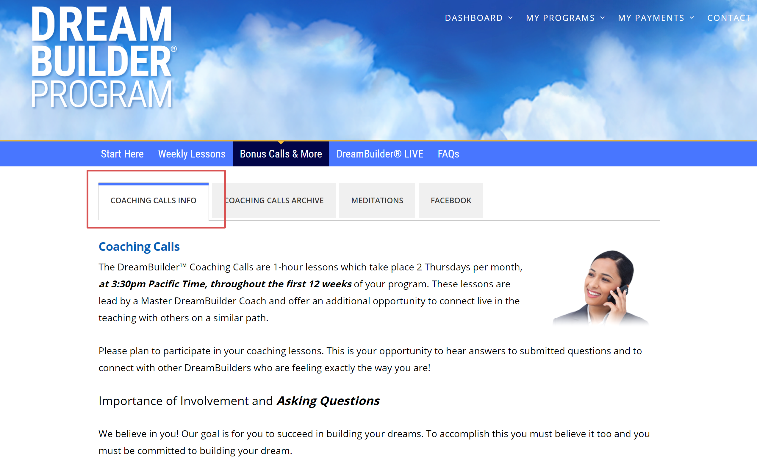Expand the My Payments dropdown
This screenshot has width=757, height=460.
tap(650, 18)
